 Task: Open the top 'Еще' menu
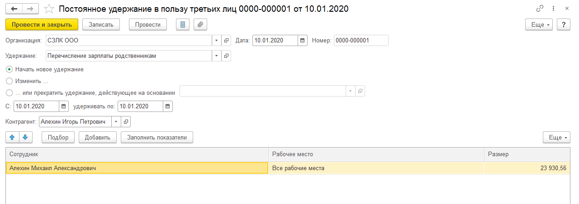539,25
